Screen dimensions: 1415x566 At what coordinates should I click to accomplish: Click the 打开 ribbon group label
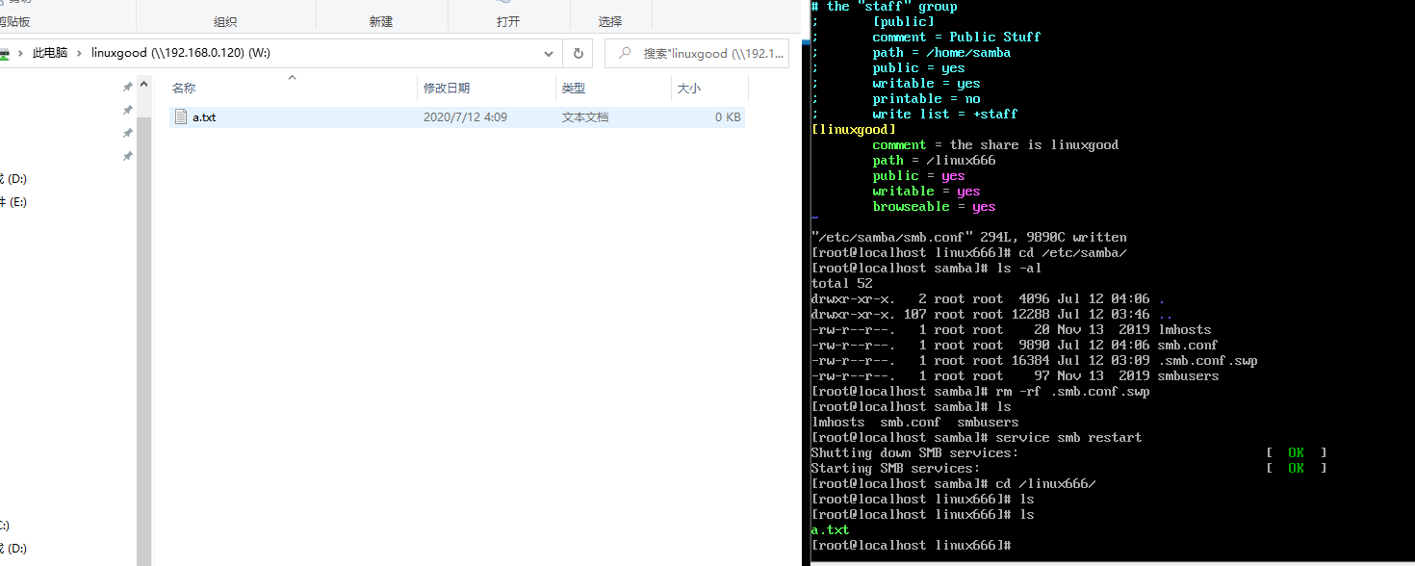[508, 21]
